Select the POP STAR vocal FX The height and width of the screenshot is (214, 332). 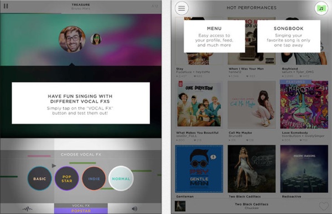[x=67, y=179]
